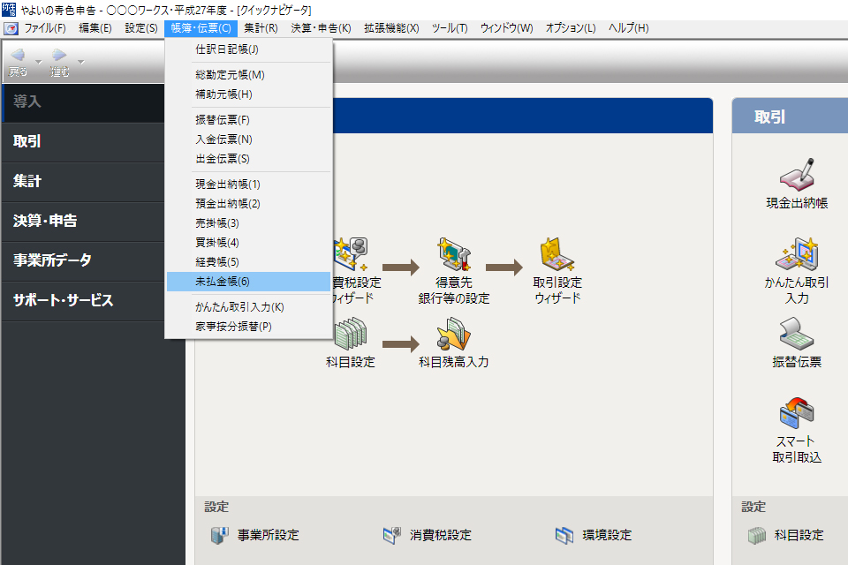The width and height of the screenshot is (848, 565).
Task: Select 振替伝票(F) from the menu
Action: [248, 119]
